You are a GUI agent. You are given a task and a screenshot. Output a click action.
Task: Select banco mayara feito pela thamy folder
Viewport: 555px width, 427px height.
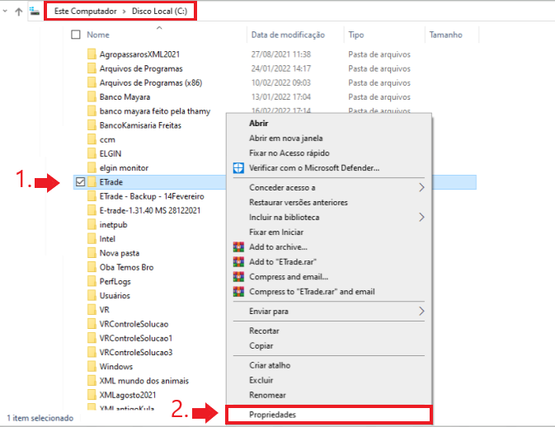[155, 110]
